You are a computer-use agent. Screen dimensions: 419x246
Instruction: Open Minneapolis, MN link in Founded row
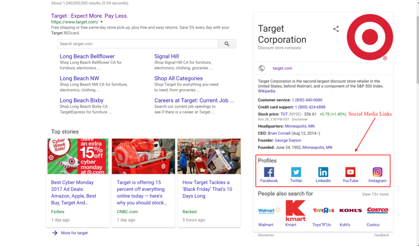tap(318, 147)
